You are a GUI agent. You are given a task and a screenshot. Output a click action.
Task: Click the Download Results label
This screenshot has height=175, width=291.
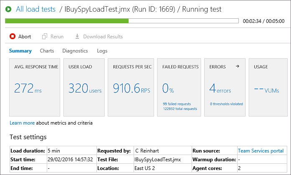tap(103, 37)
